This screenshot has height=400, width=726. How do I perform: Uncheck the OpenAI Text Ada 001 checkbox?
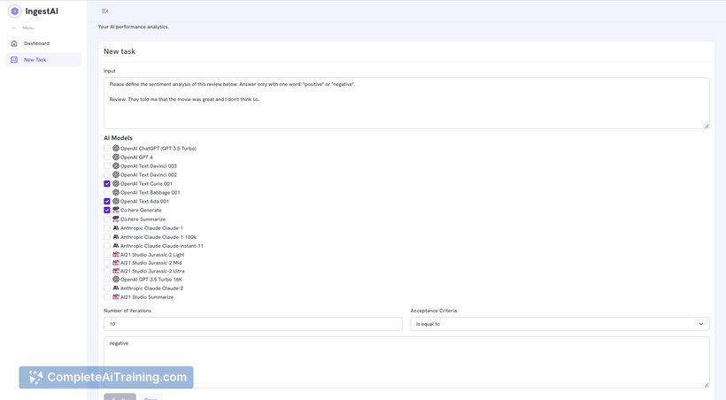tap(107, 202)
